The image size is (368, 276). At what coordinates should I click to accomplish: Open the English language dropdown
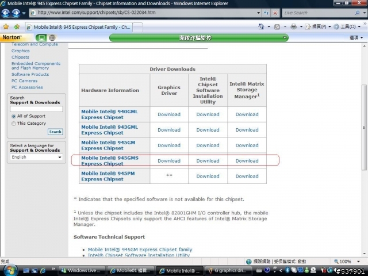point(36,157)
